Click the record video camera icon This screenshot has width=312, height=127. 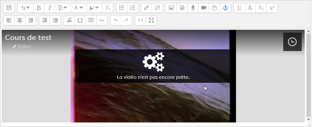[x=204, y=8]
